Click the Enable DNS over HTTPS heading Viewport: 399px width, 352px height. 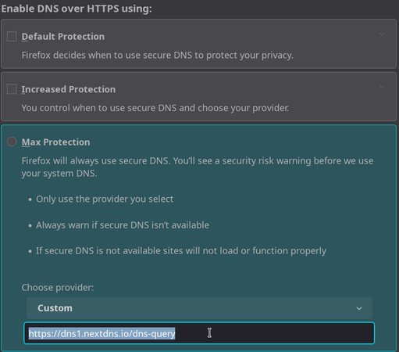(x=77, y=9)
